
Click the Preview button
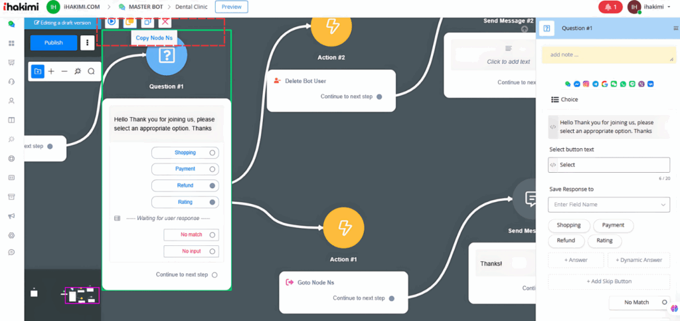click(x=231, y=7)
